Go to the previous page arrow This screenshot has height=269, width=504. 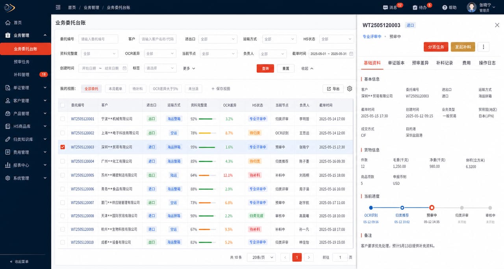pyautogui.click(x=285, y=257)
